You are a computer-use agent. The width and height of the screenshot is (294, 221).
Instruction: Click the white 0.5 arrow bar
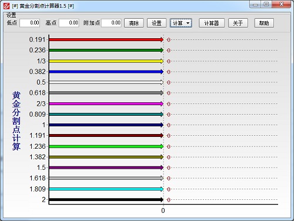[106, 82]
